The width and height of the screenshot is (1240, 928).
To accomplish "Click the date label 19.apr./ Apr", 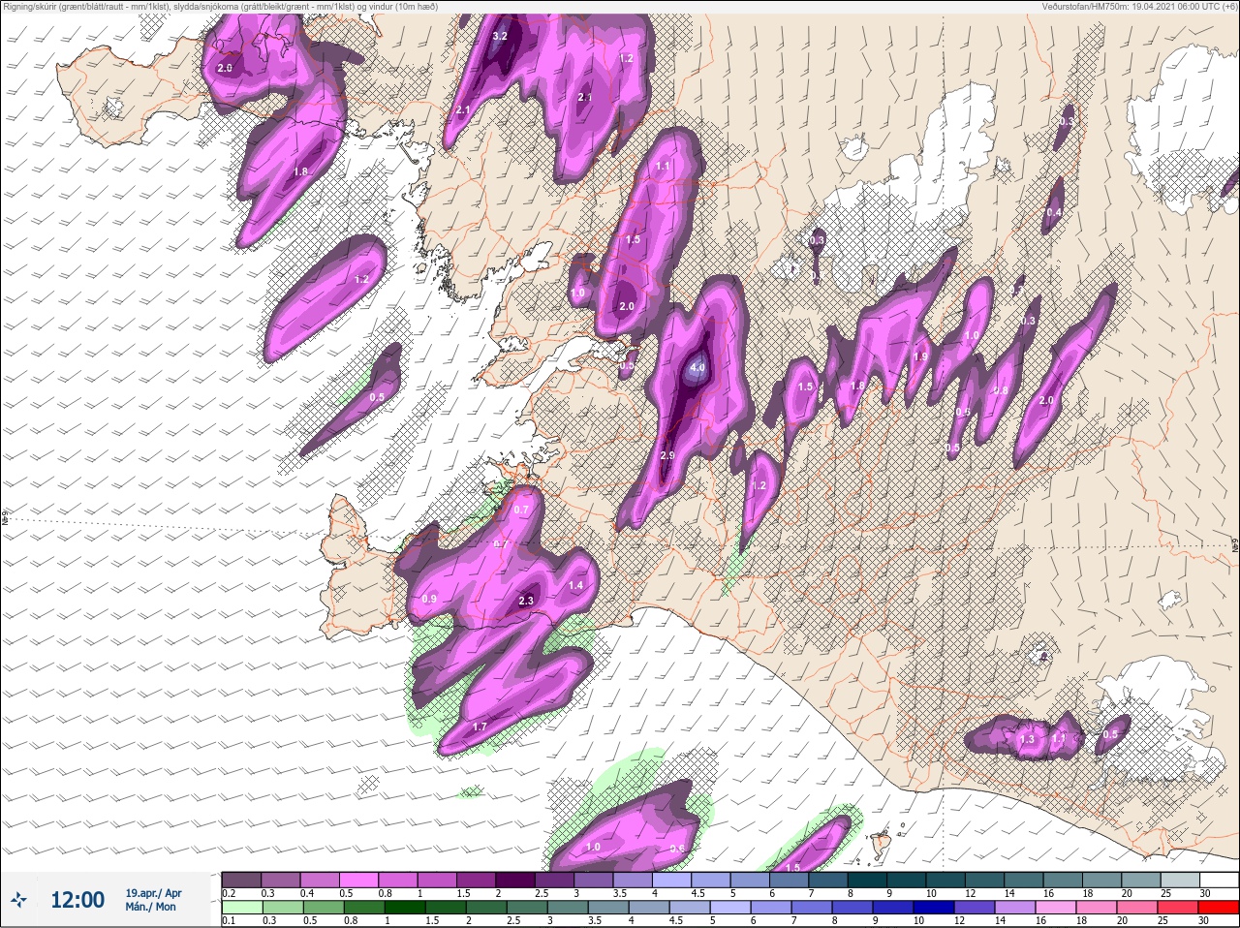I will pos(153,893).
